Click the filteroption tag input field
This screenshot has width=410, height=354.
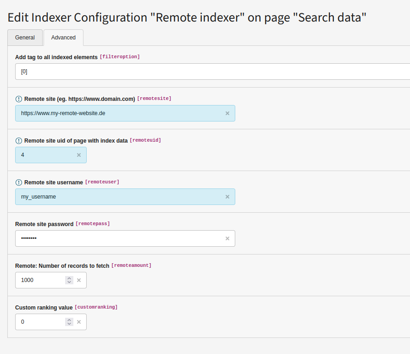point(212,72)
